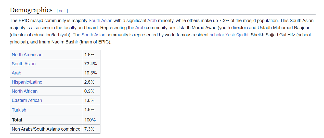Follow Arab link before 'community are Ustadh'
Image resolution: width=324 pixels, height=138 pixels.
point(140,28)
